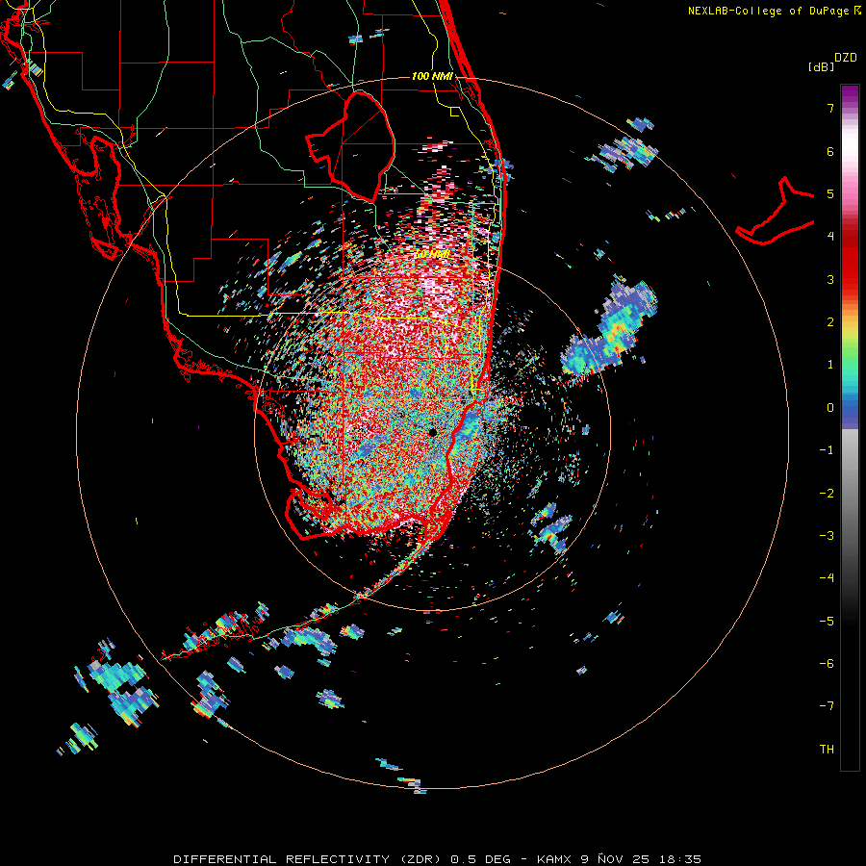Click the 50 NMI range ring label

point(431,254)
